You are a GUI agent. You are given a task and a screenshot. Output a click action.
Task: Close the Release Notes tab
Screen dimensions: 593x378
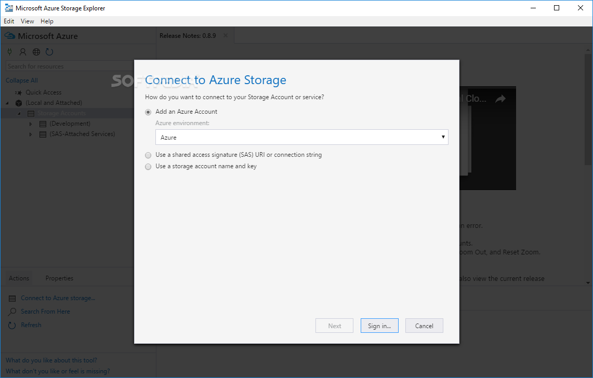226,35
